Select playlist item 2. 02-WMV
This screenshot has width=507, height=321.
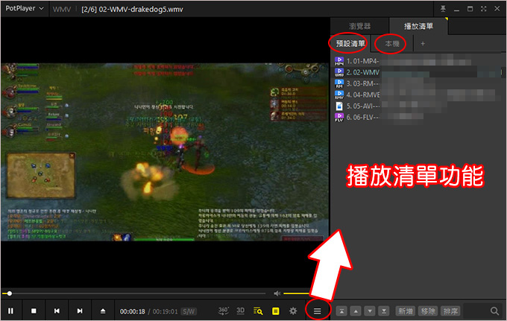coord(418,72)
